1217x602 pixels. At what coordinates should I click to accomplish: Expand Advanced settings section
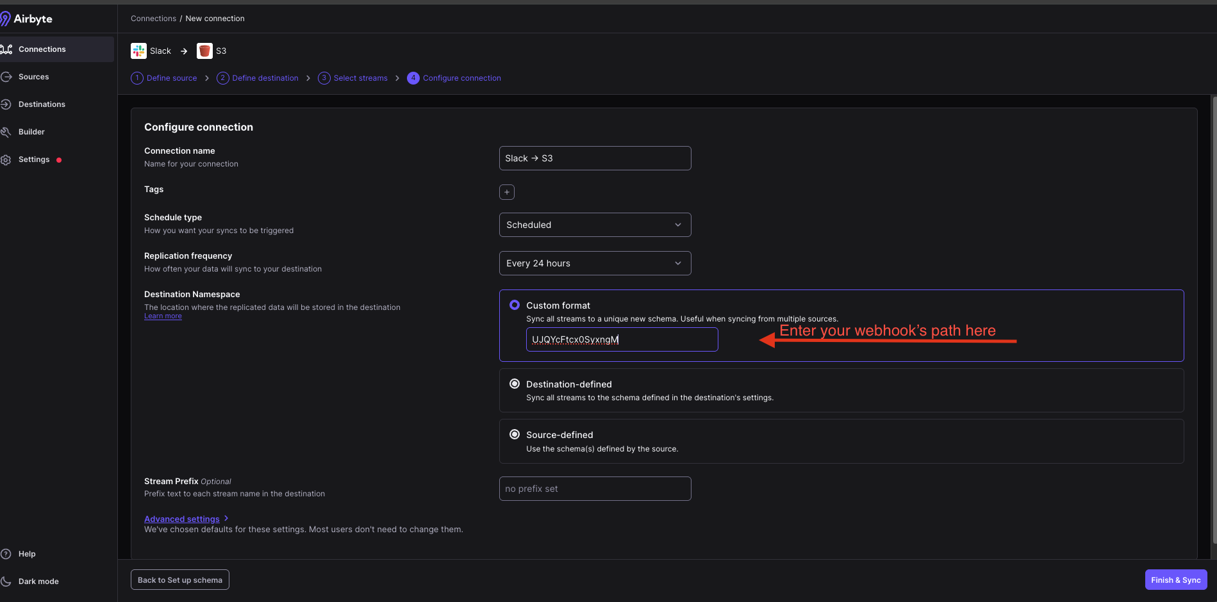182,519
